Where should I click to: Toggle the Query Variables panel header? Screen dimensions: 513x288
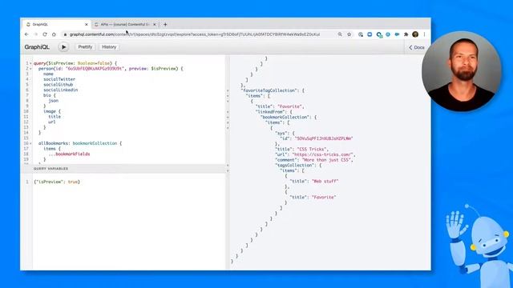(x=123, y=169)
